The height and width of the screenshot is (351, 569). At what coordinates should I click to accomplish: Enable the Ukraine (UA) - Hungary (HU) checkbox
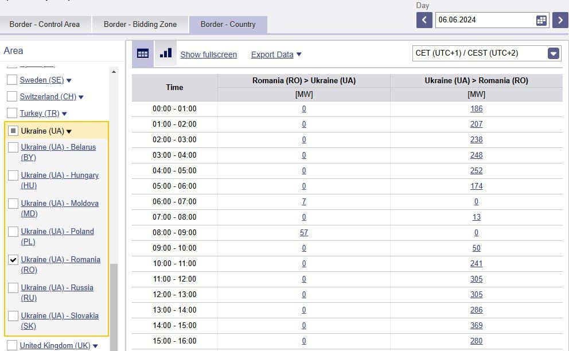pos(13,175)
